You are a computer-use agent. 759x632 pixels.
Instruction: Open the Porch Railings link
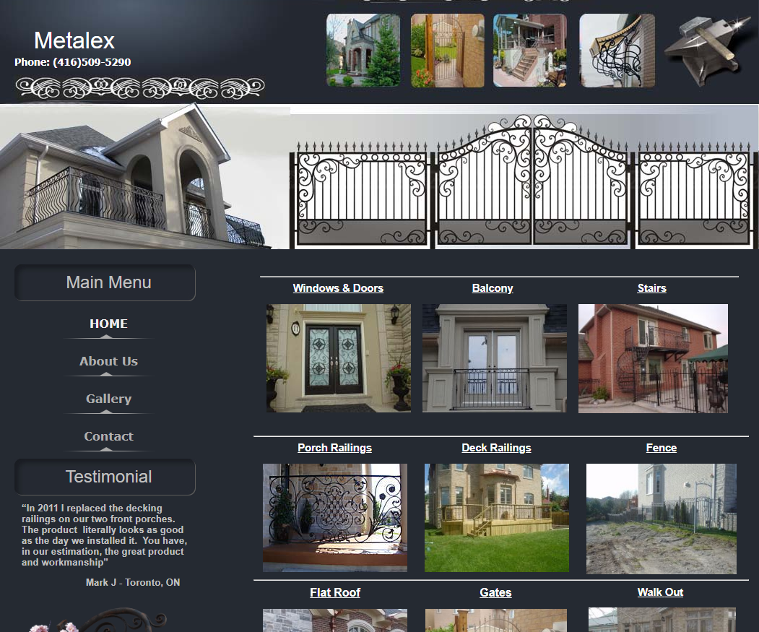coord(334,448)
